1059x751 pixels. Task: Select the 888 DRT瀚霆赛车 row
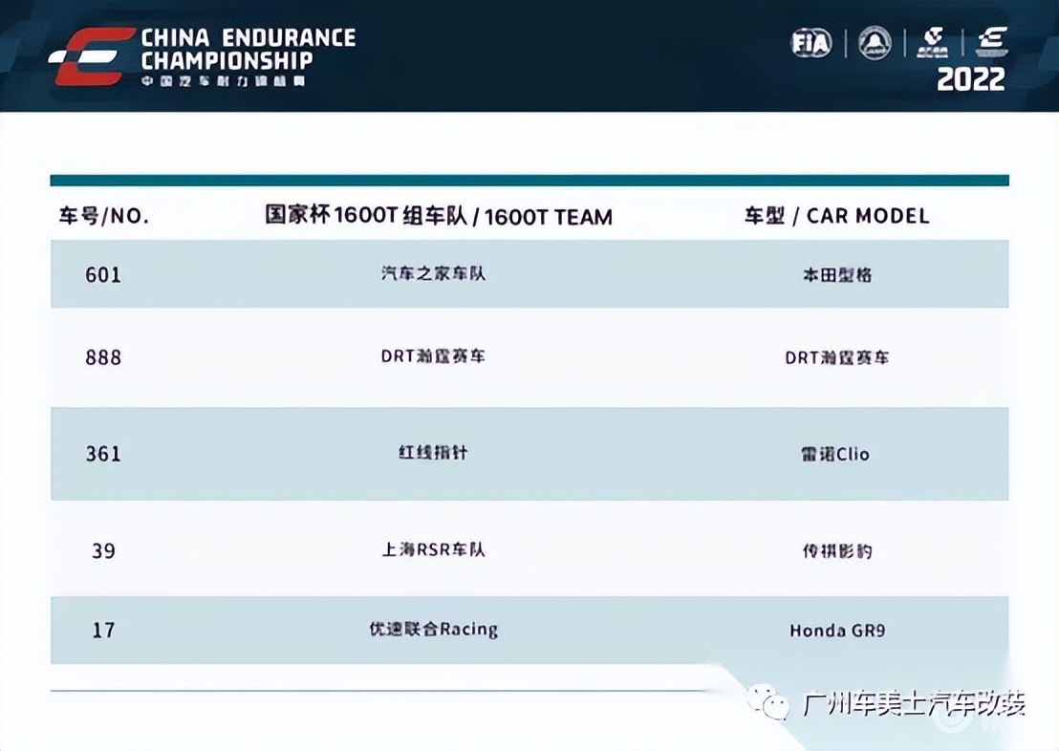[102, 357]
